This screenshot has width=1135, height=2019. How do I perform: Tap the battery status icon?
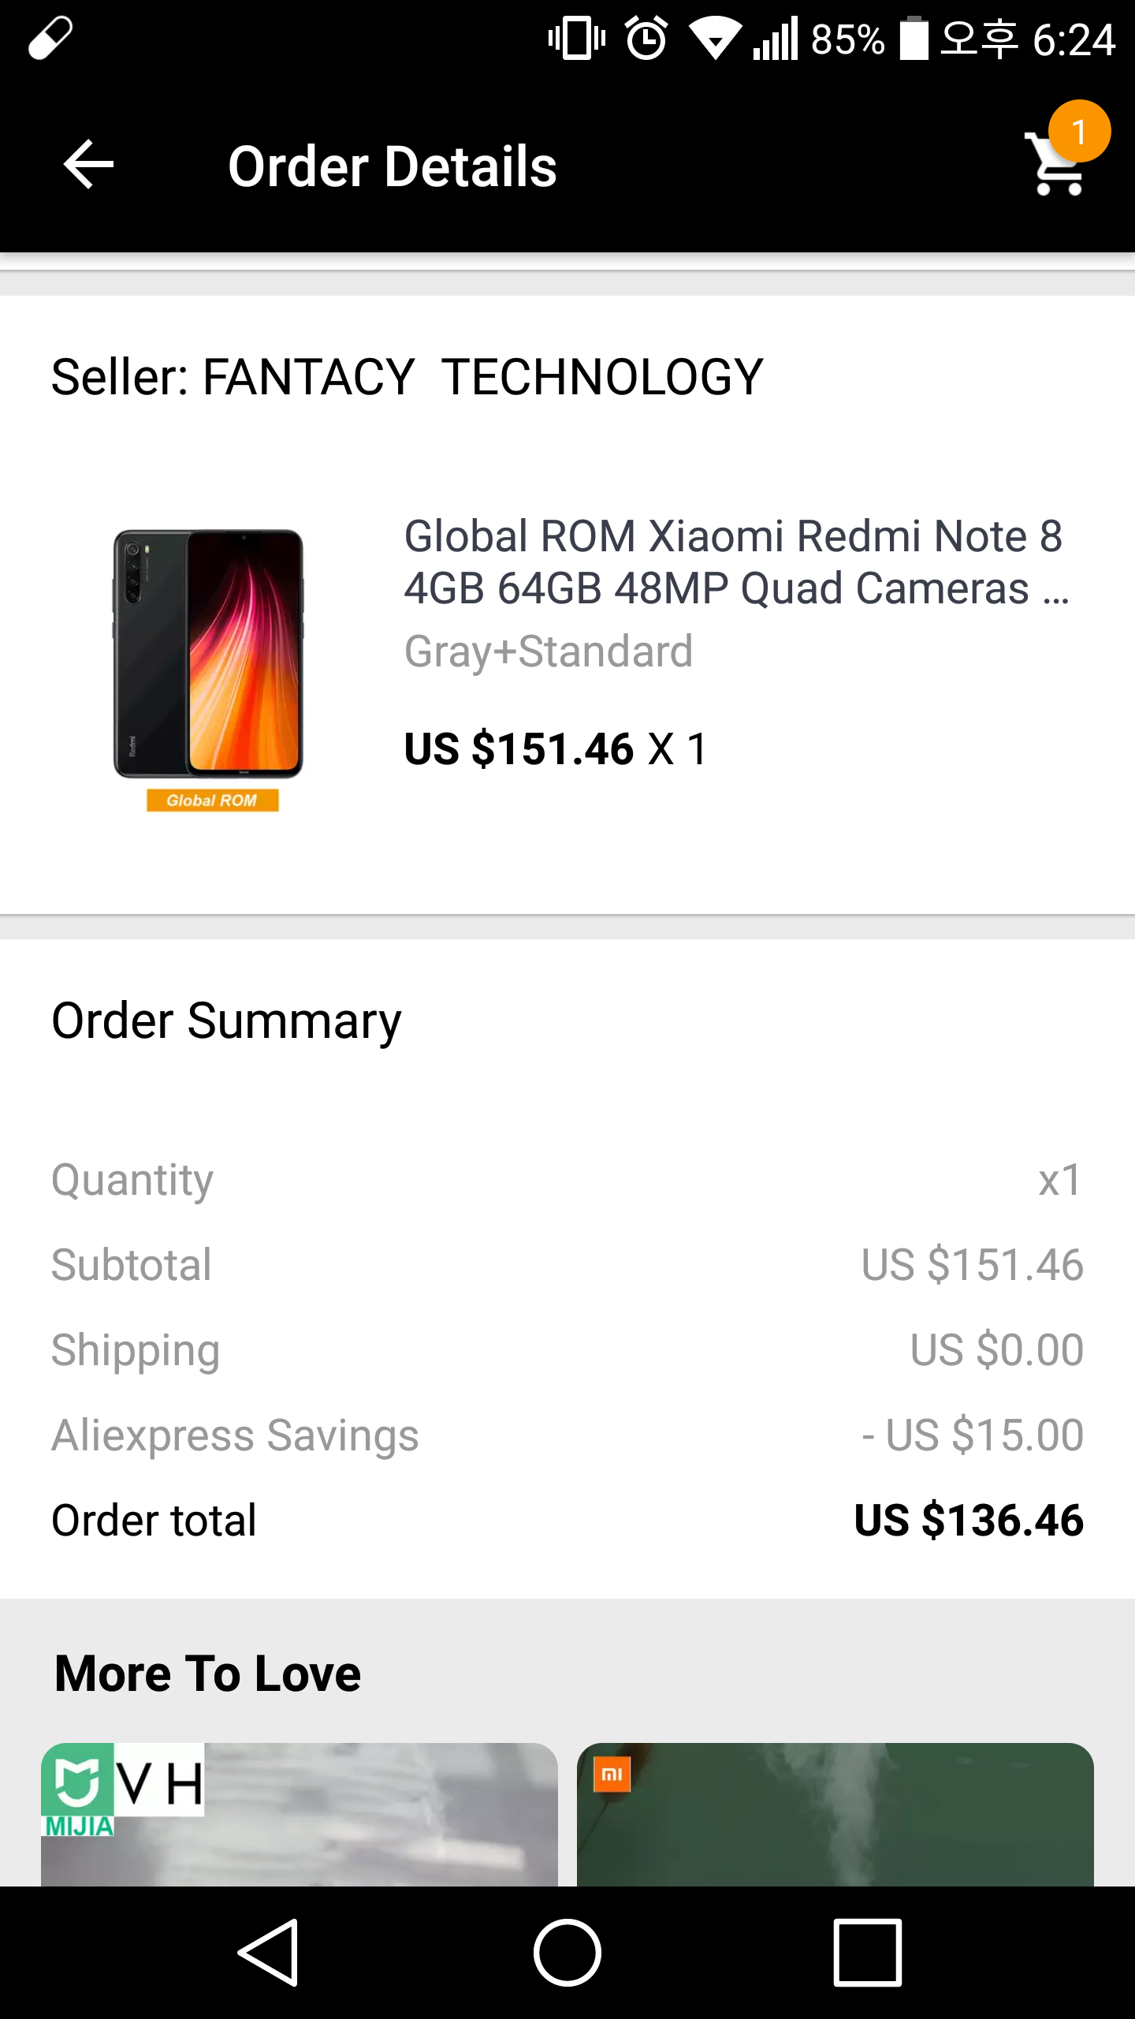click(x=914, y=38)
